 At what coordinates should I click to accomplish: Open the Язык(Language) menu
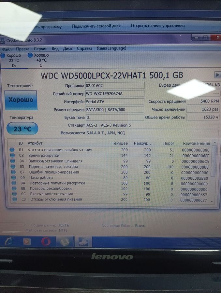pyautogui.click(x=111, y=48)
